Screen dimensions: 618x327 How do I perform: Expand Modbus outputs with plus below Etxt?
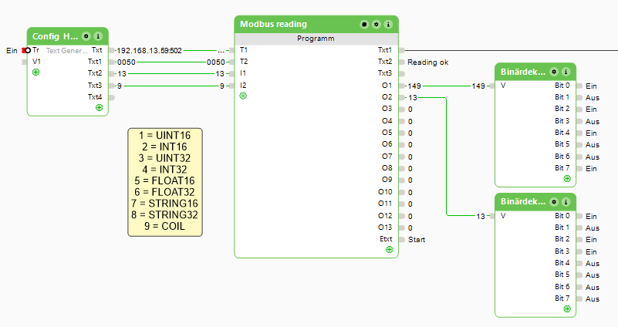(389, 250)
